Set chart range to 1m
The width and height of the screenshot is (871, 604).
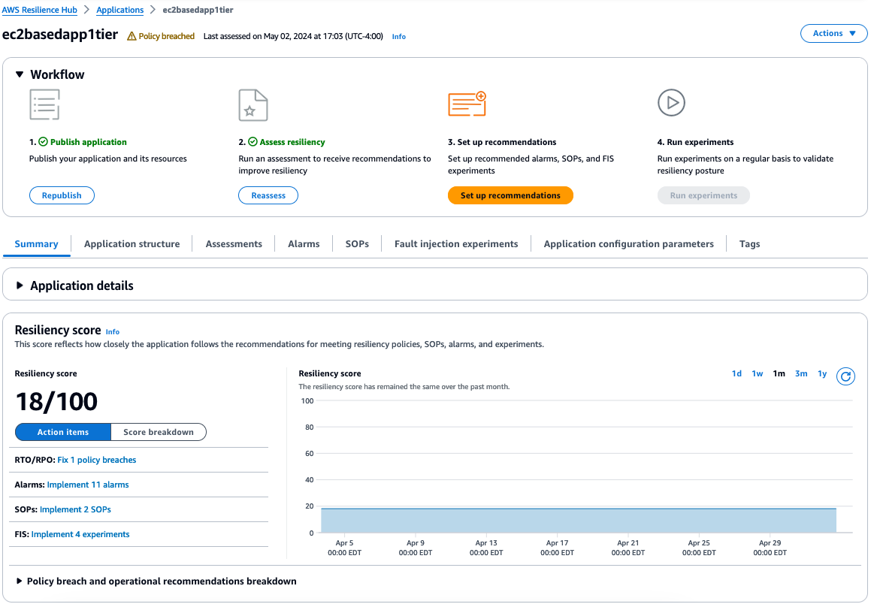tap(779, 373)
